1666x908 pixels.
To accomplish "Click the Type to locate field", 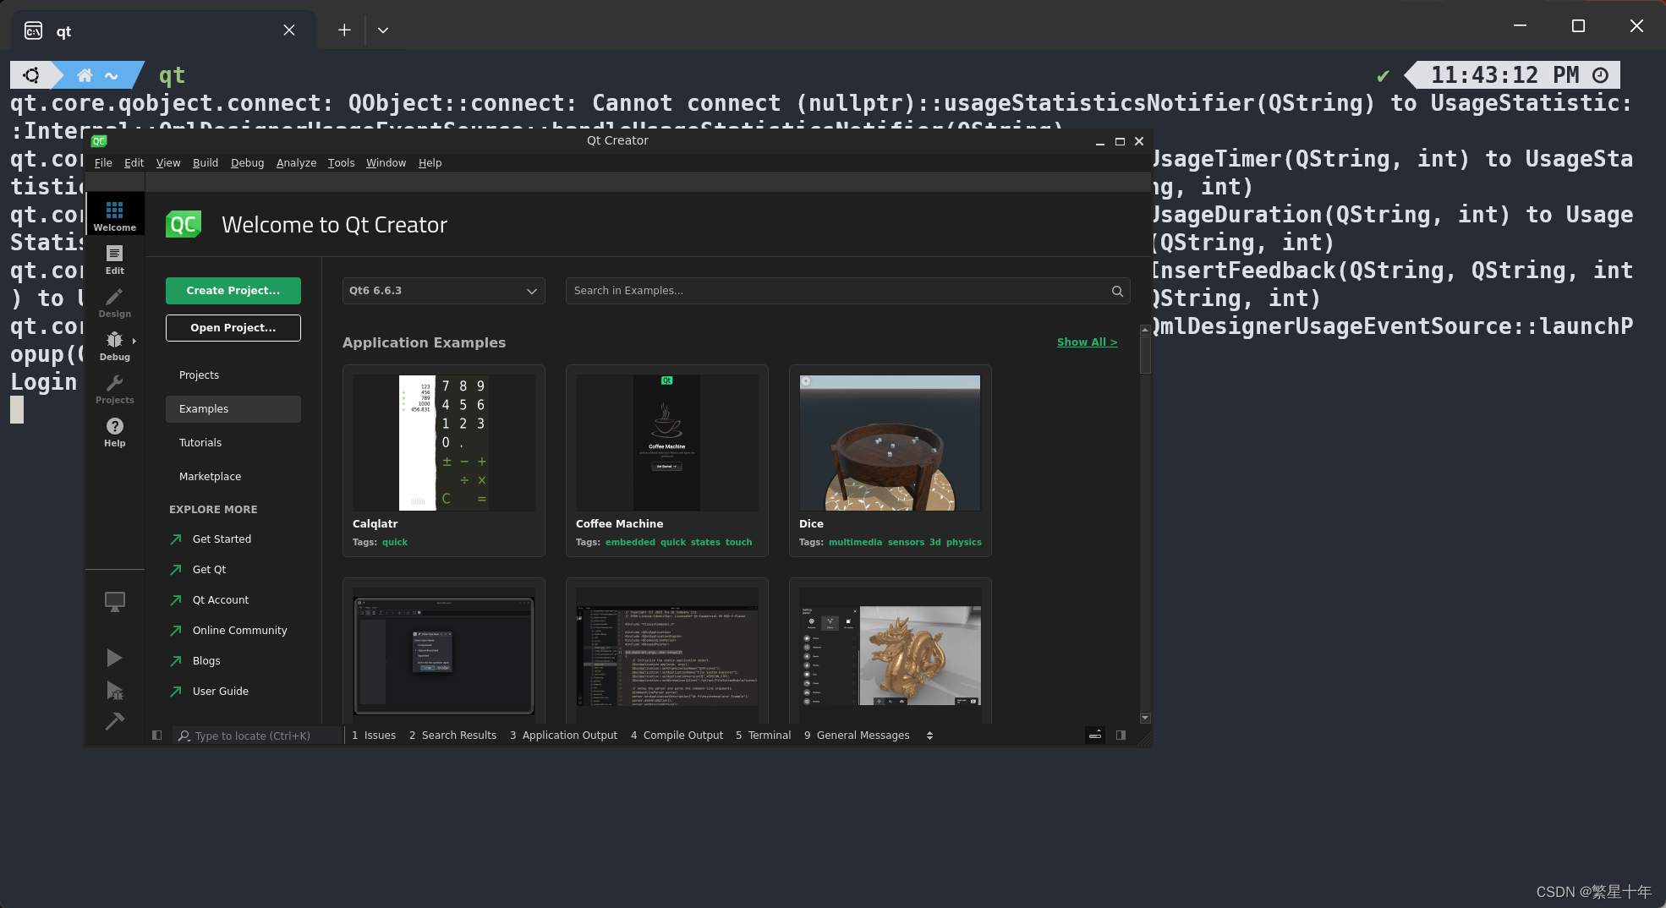I will coord(258,736).
